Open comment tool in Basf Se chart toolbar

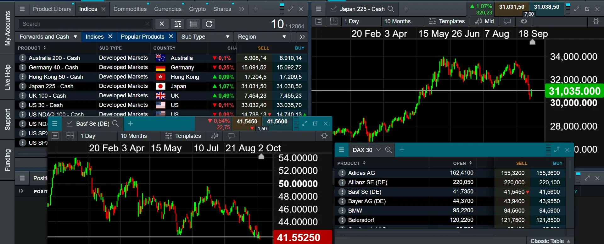click(x=231, y=136)
